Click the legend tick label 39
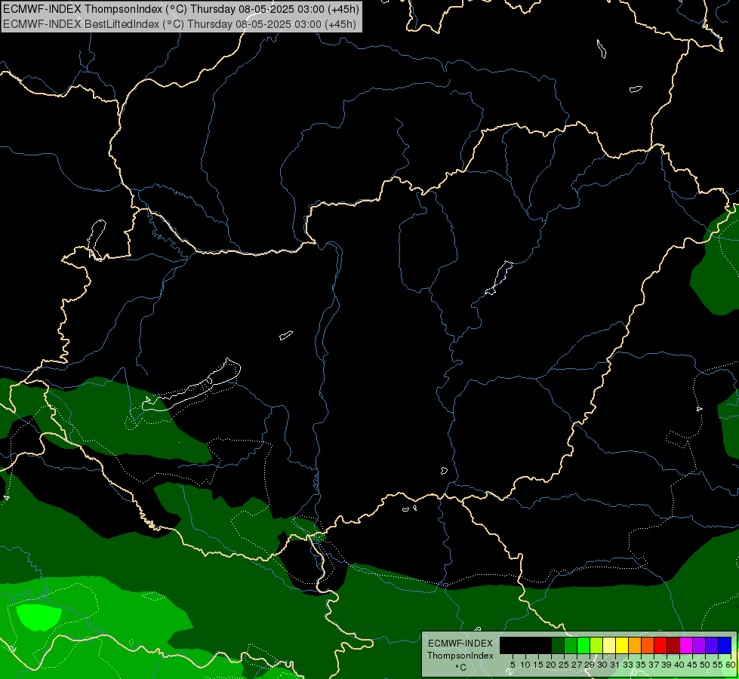Screen dimensions: 739x679 pyautogui.click(x=667, y=665)
